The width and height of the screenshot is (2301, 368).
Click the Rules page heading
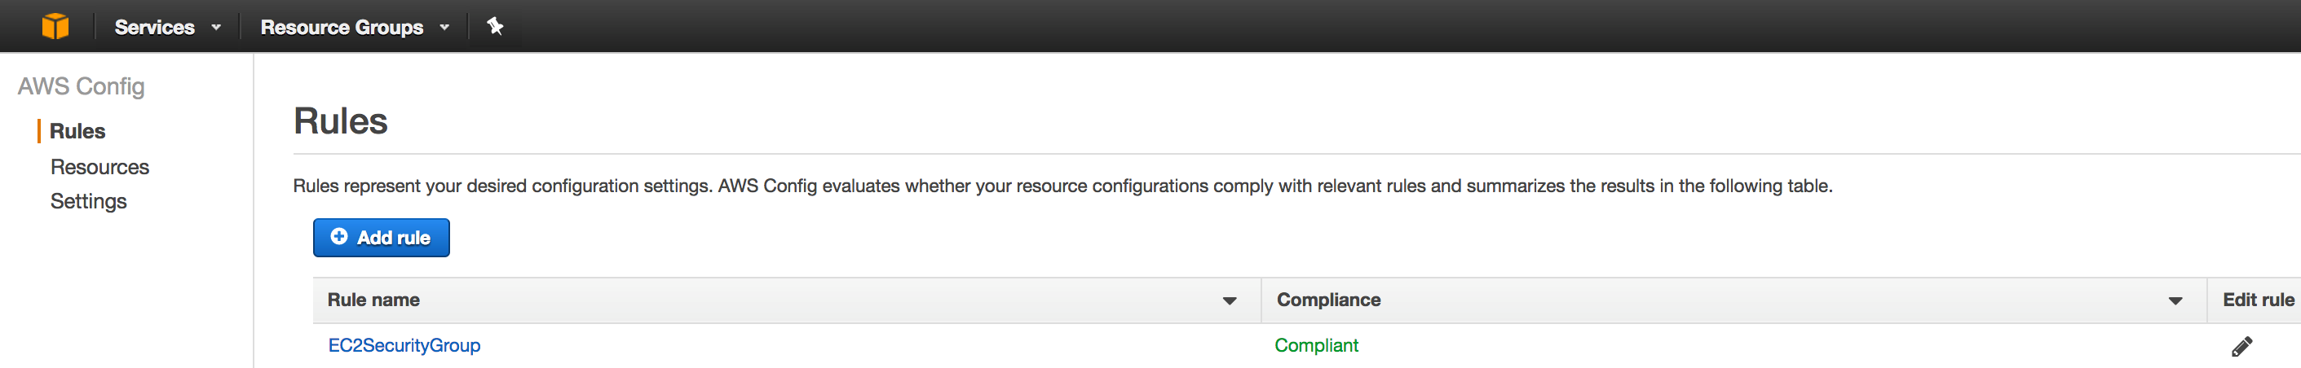click(x=340, y=121)
